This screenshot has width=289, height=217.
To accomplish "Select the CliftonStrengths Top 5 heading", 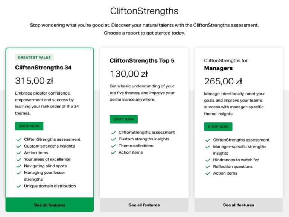I will 142,60.
